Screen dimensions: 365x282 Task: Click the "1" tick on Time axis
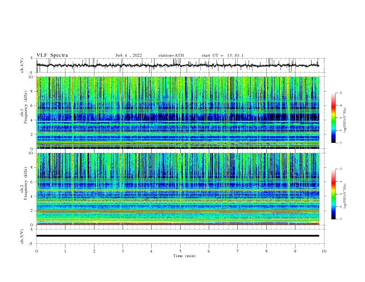coord(65,251)
